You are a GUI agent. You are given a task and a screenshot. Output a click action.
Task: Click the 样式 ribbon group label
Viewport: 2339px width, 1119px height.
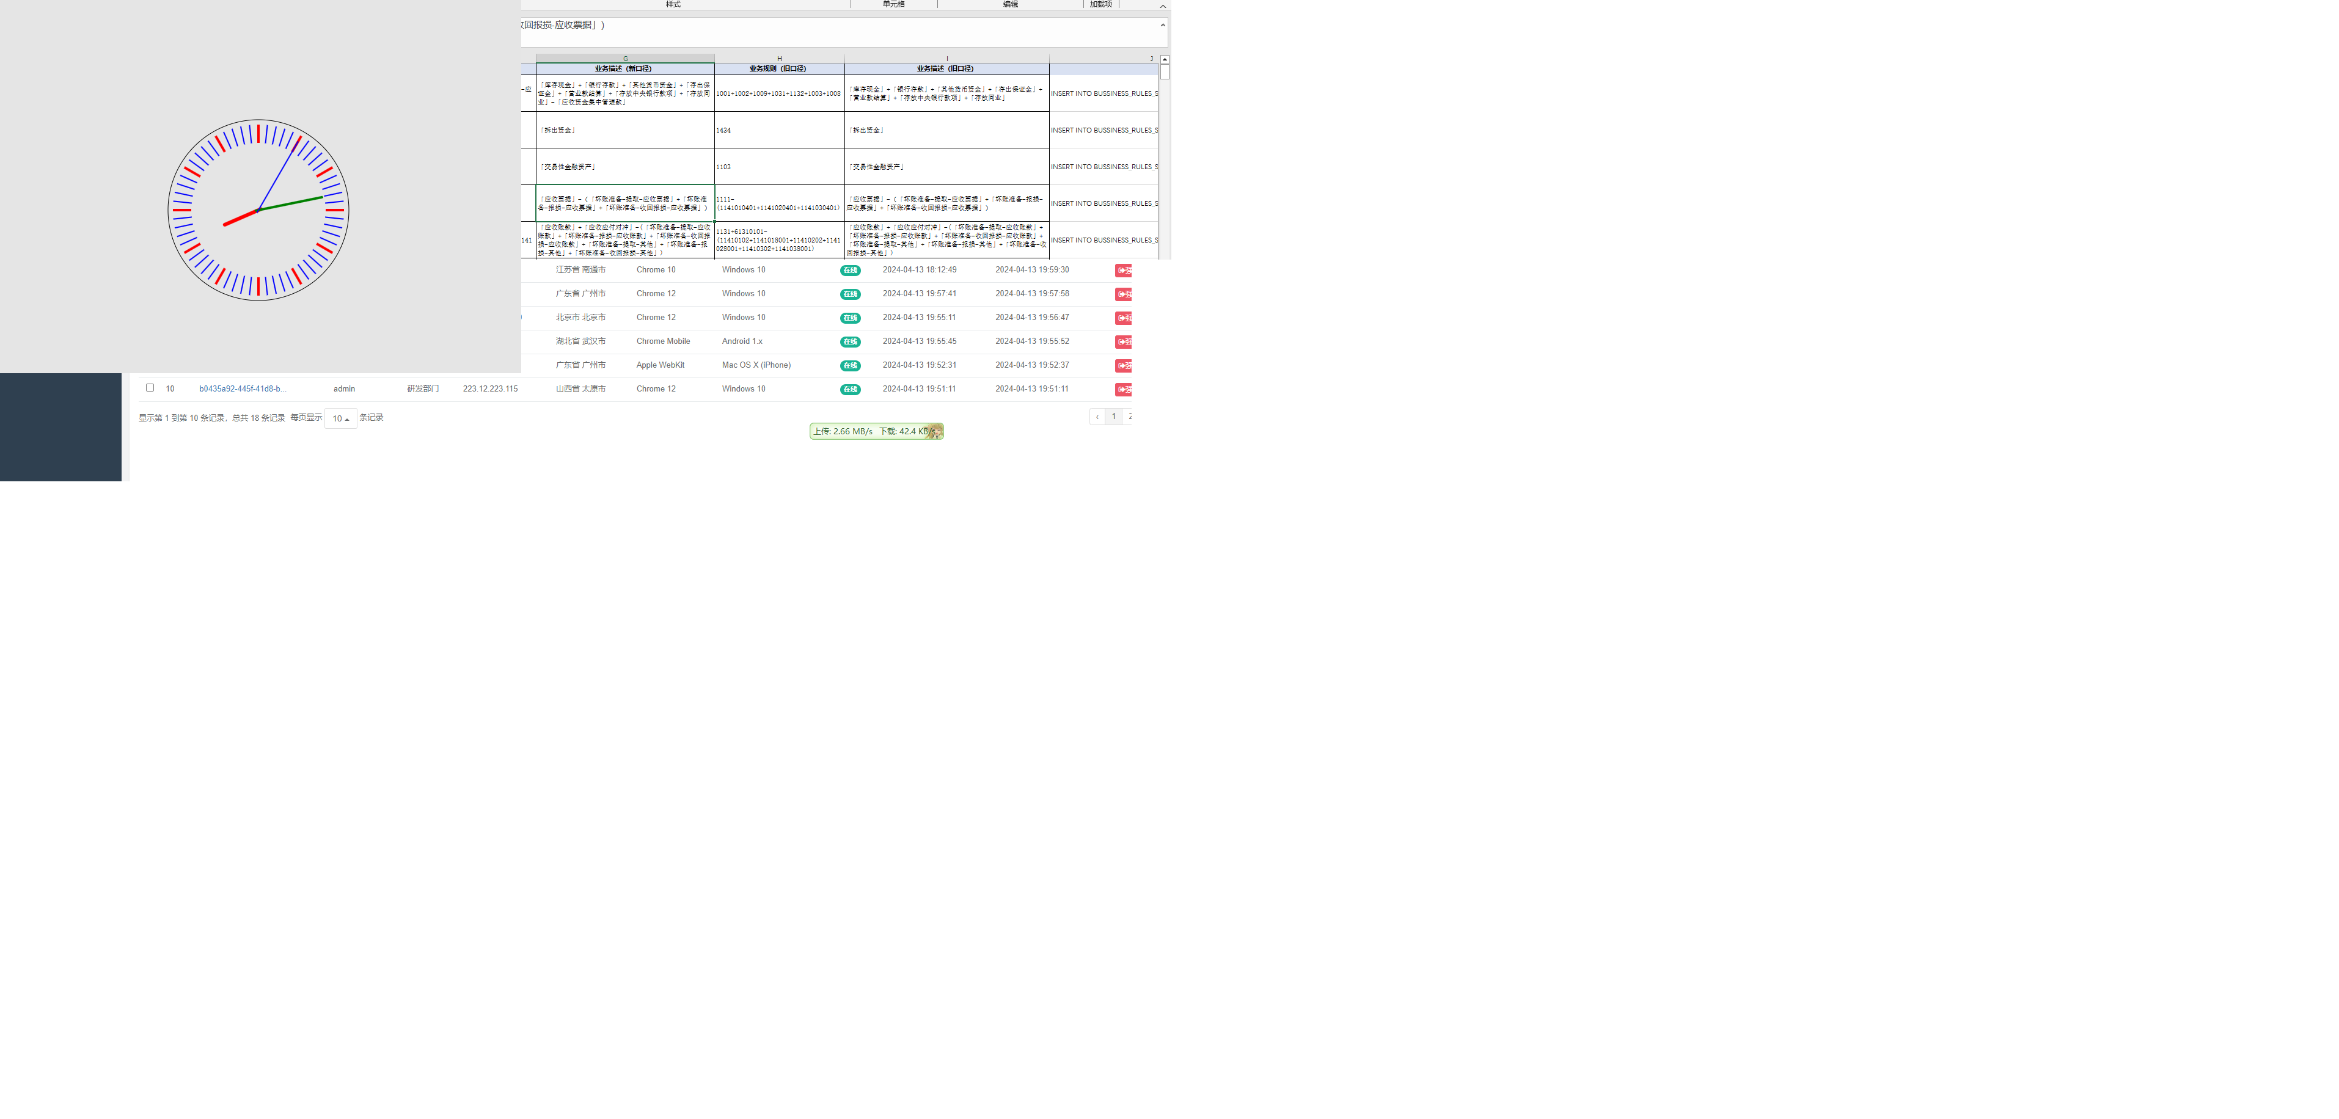tap(673, 4)
